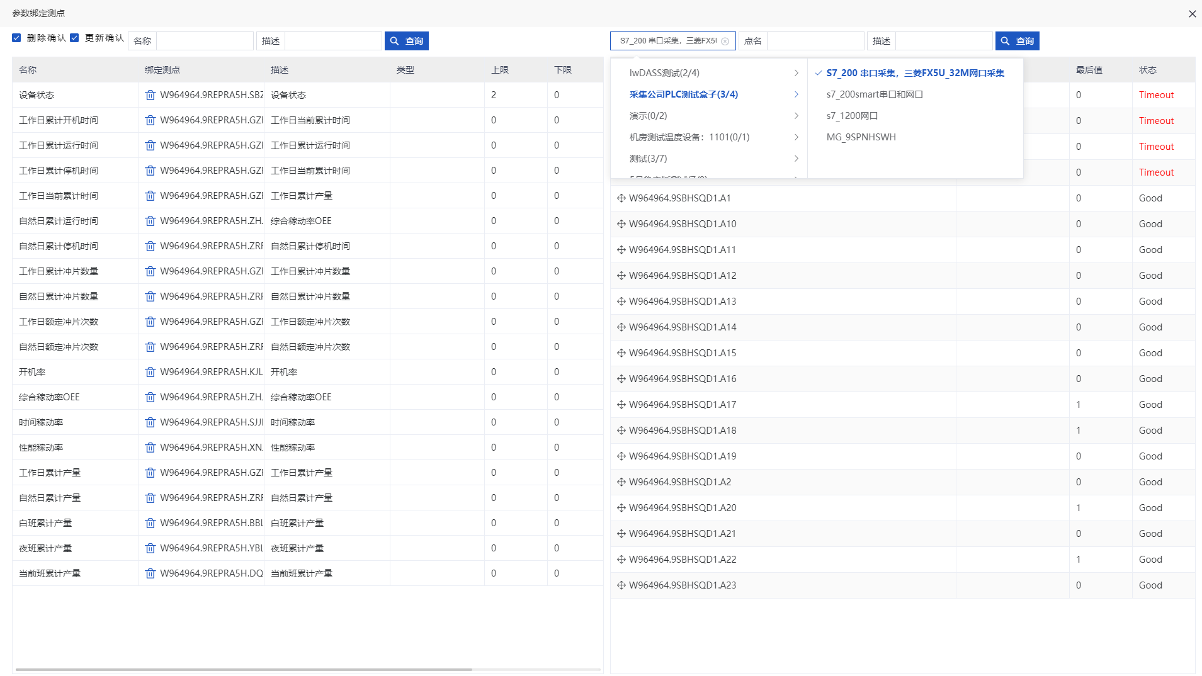Select the 综合稼动率OEE name cell

(75, 397)
